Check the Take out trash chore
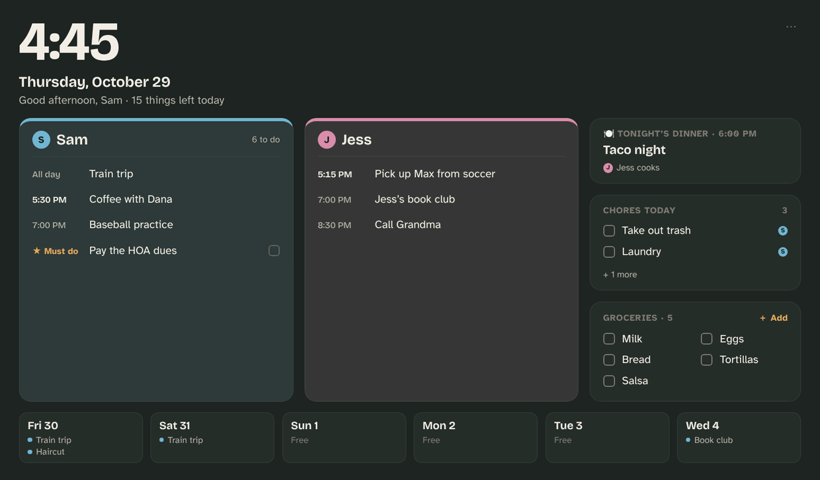820x480 pixels. tap(609, 230)
